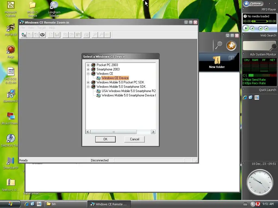Screen dimensions: 278x208
Task: Collapse the Windows CE tree node
Action: click(x=88, y=74)
